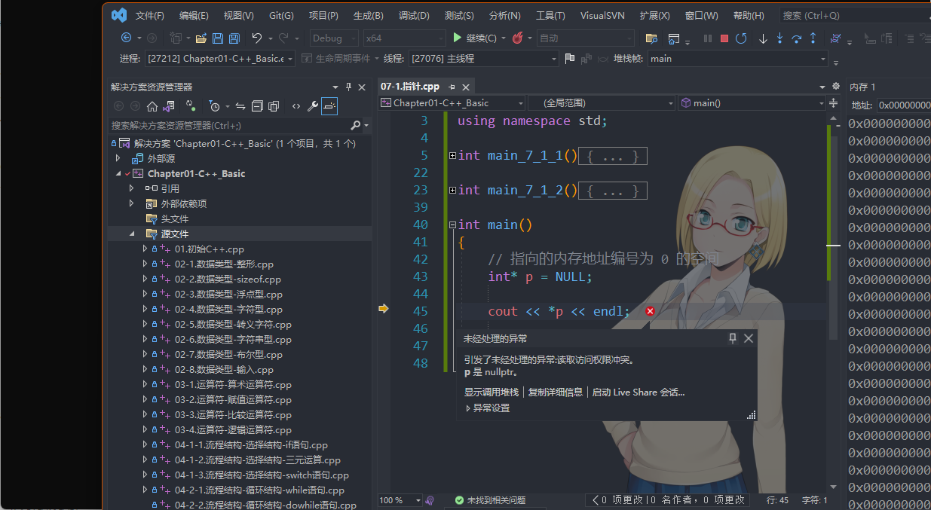931x510 pixels.
Task: Click the switch views icon in Solution Explorer
Action: click(168, 106)
